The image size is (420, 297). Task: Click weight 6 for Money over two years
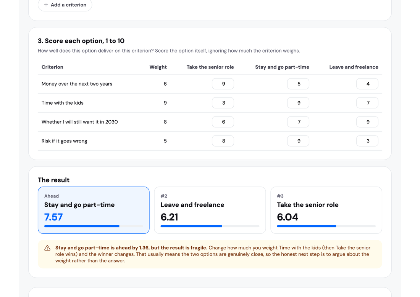(165, 84)
